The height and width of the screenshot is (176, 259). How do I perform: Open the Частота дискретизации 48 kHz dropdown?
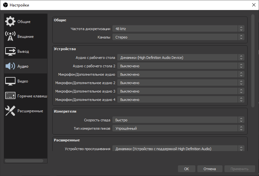tap(178, 29)
